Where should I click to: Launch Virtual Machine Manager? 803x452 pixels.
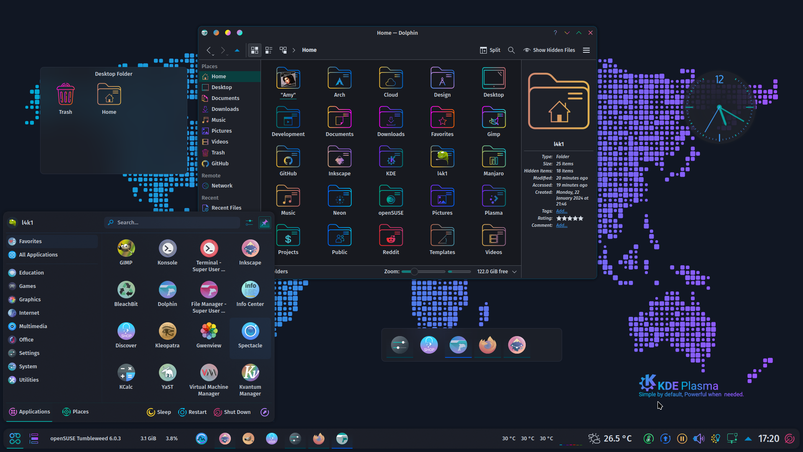(x=209, y=380)
